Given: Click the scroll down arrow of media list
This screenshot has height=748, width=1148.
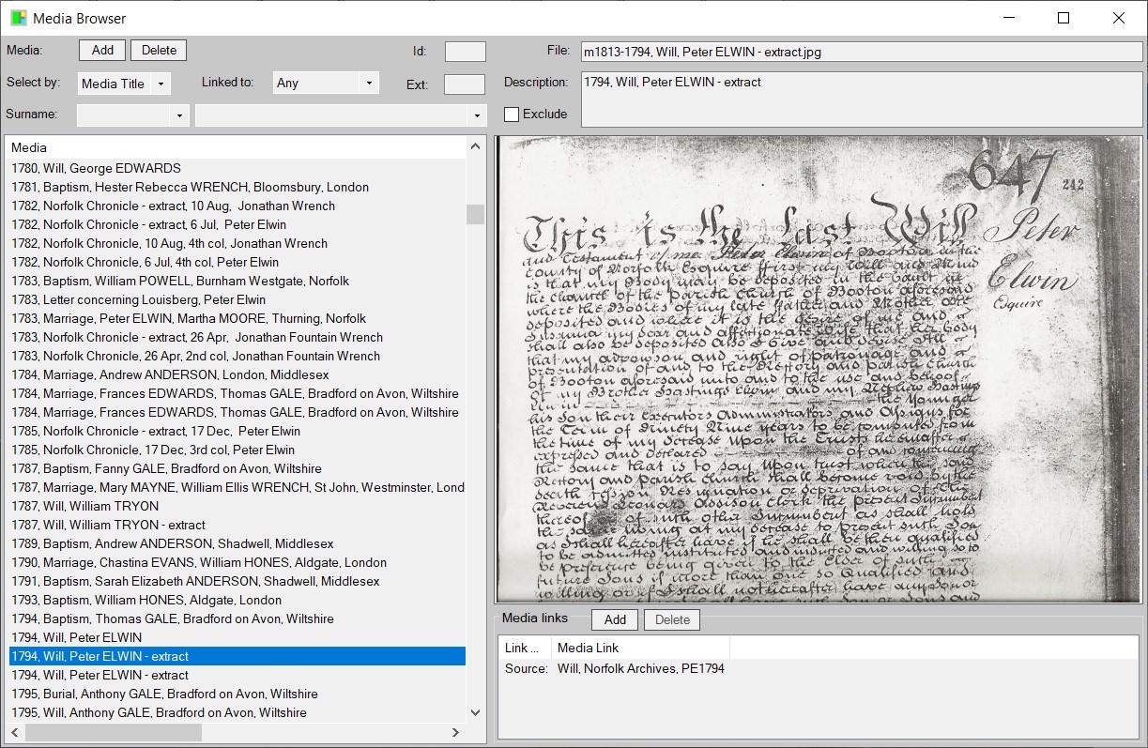Looking at the screenshot, I should point(475,713).
